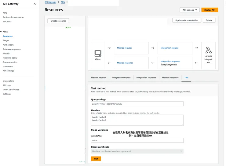The height and width of the screenshot is (166, 226).
Task: Click the API Gateway breadcrumb link
Action: click(50, 2)
